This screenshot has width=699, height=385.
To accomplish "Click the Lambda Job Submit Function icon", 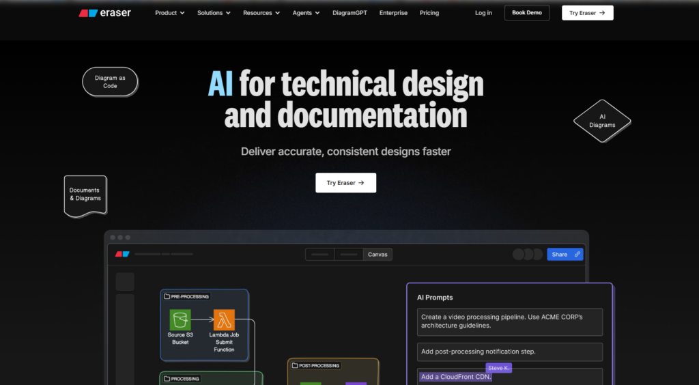I will click(224, 320).
